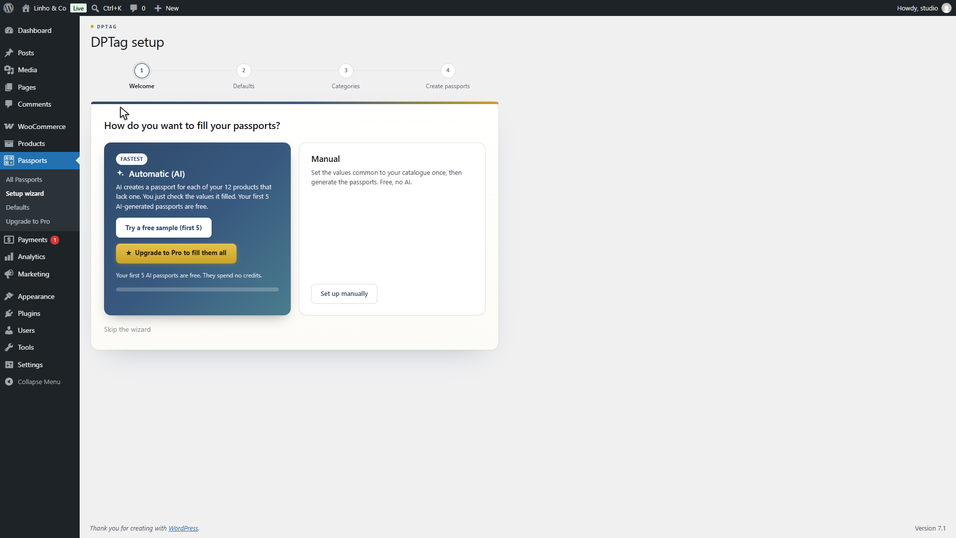Viewport: 956px width, 538px height.
Task: Click the Plugins plug icon
Action: [9, 313]
